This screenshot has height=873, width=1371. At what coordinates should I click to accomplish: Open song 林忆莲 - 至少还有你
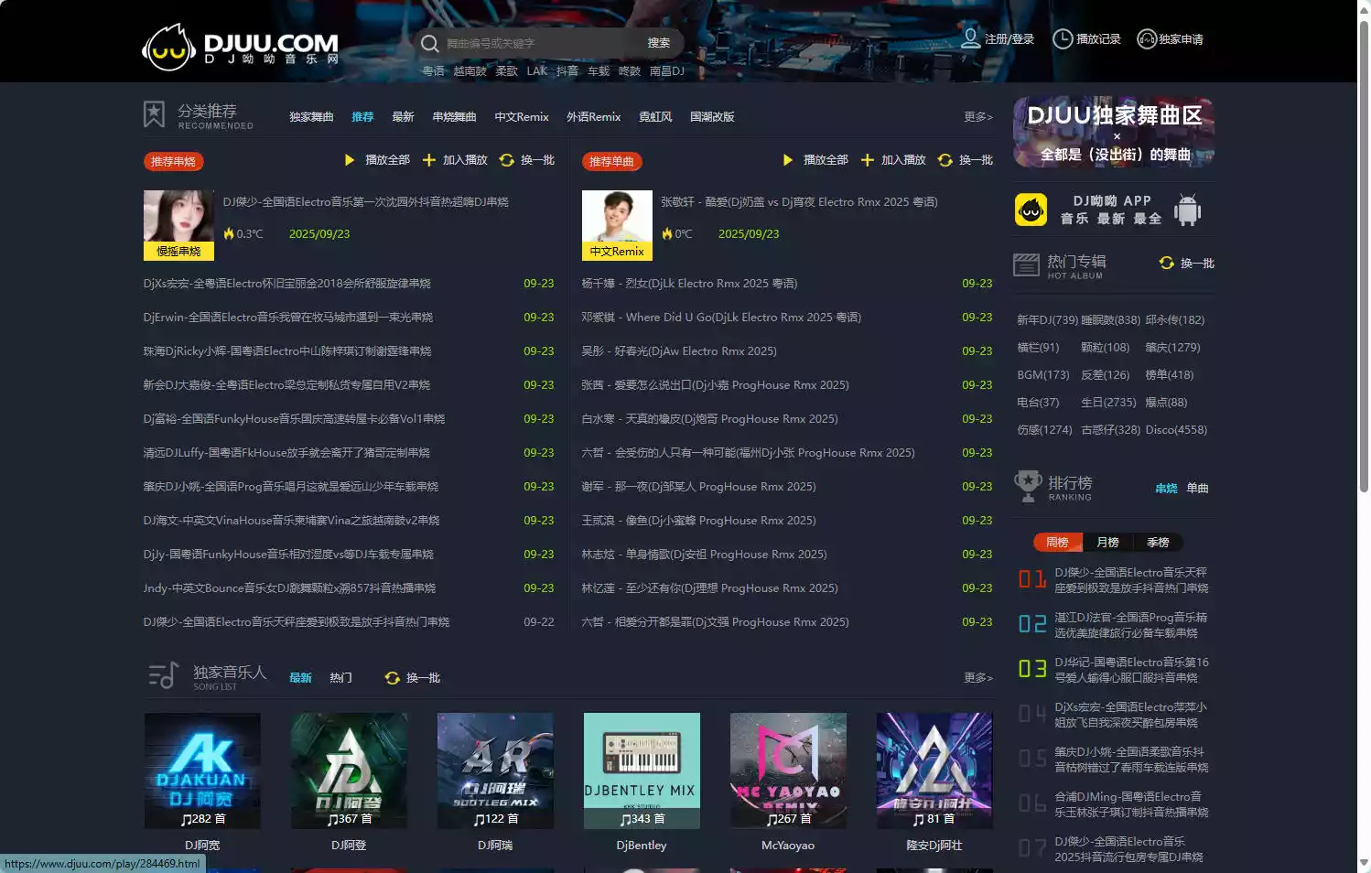709,588
